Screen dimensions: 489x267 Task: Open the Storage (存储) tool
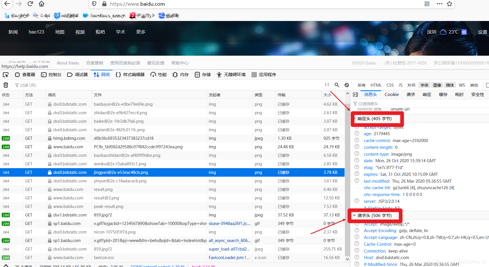[203, 75]
